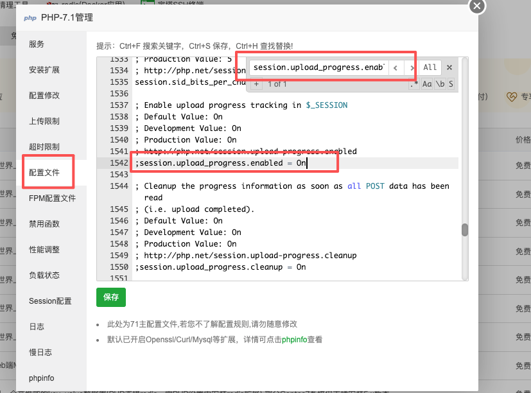Open the 禁用函数 section
The height and width of the screenshot is (393, 531).
coord(44,224)
